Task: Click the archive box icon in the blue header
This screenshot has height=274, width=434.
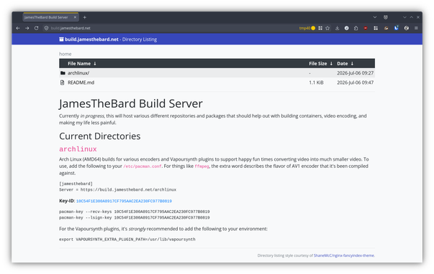Action: (61, 39)
